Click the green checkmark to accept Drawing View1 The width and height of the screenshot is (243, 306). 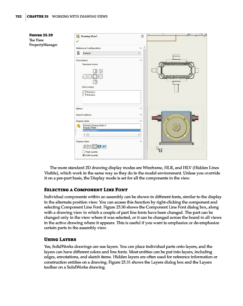[x=78, y=41]
